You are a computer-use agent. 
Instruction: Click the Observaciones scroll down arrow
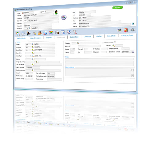[132, 76]
